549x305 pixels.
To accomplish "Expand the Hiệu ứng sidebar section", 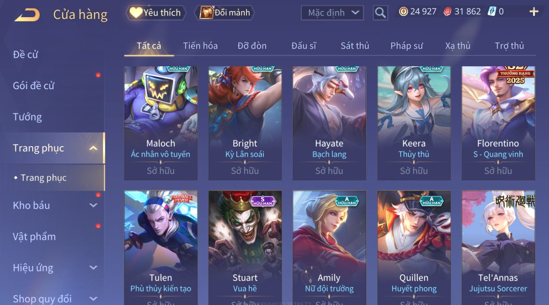I will click(x=93, y=268).
